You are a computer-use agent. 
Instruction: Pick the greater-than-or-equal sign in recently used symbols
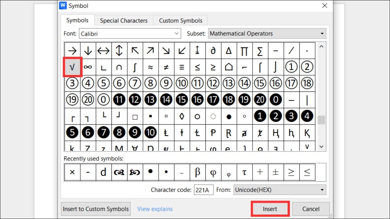291,172
